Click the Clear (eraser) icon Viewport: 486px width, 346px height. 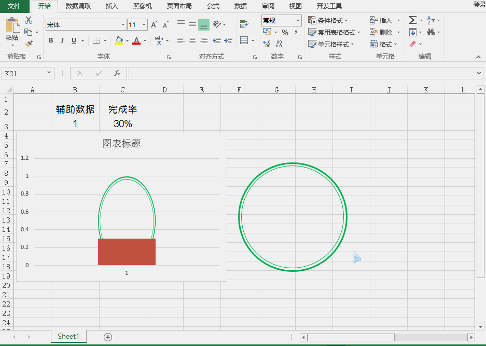point(412,44)
